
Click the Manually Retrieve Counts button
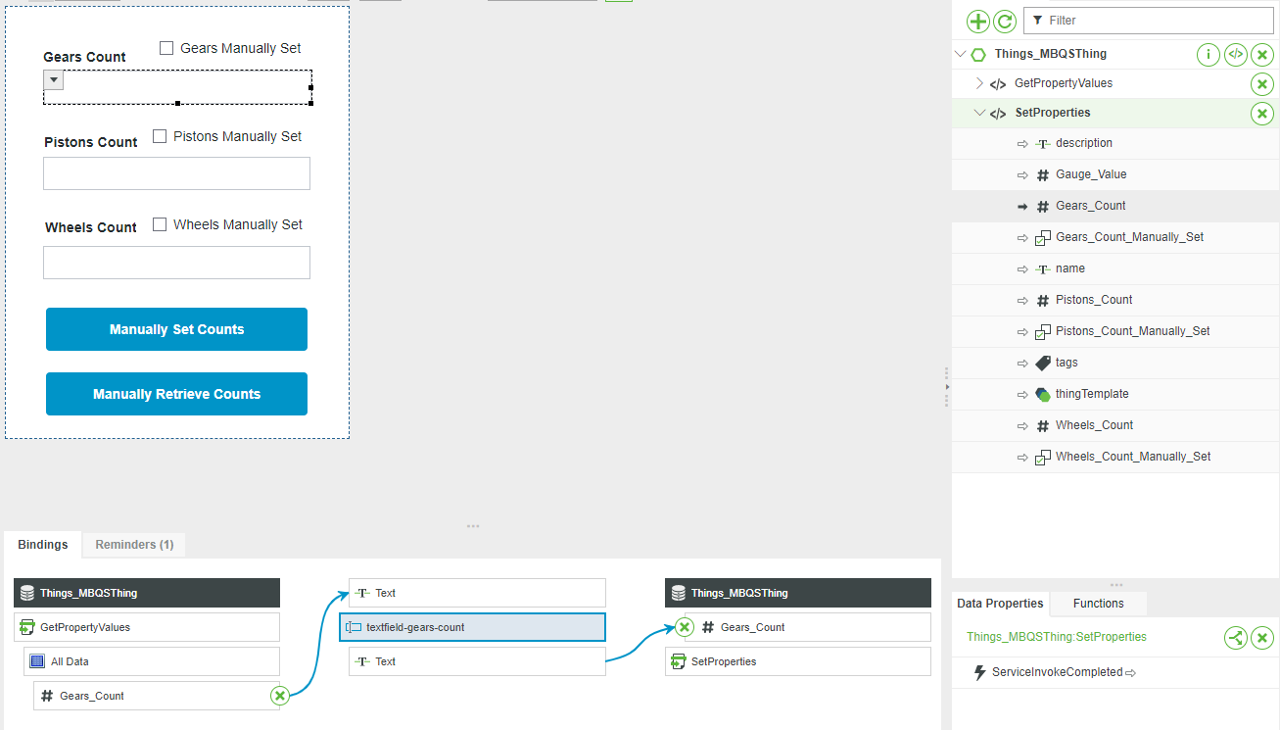(x=176, y=394)
